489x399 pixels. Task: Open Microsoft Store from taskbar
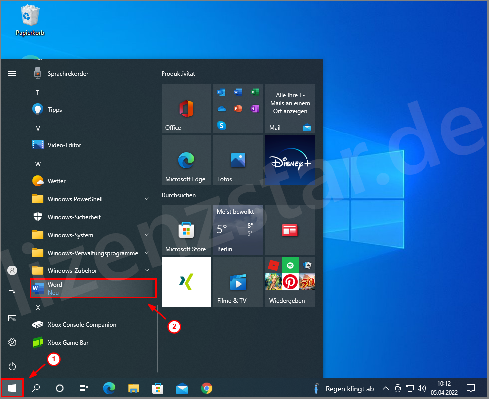coord(158,388)
